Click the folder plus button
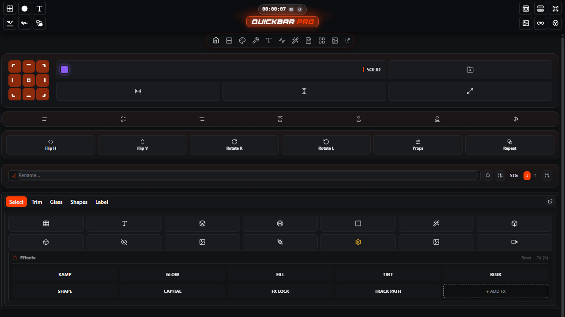Screen dimensions: 565x317 (470, 70)
